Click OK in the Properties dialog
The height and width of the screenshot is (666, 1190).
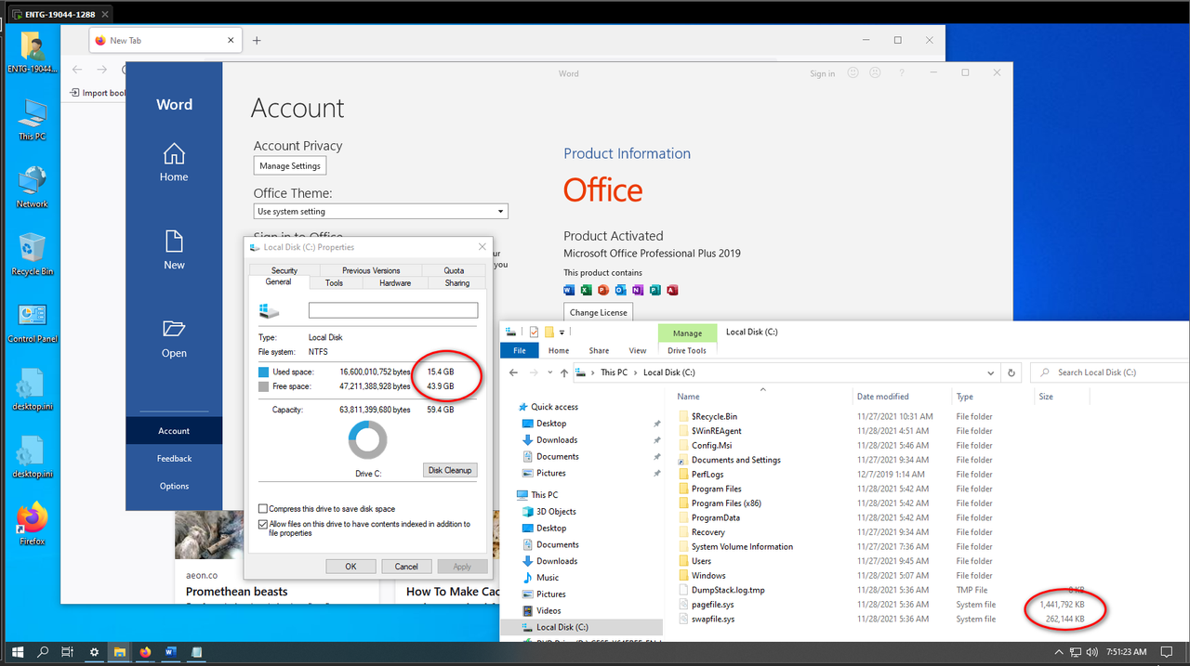pos(350,566)
